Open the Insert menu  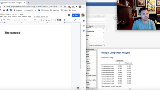pyautogui.click(x=9, y=17)
